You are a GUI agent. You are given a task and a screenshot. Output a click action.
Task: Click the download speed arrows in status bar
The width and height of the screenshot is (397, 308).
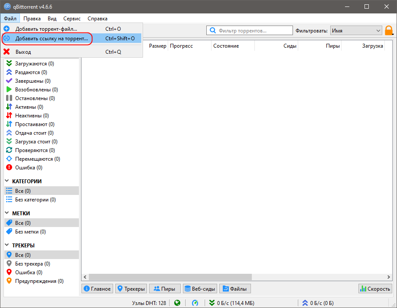pos(212,303)
